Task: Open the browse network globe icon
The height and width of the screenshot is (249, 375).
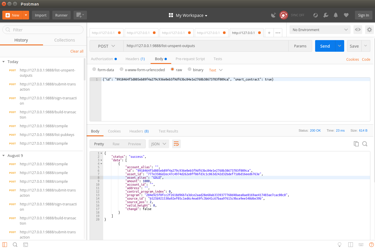Action: click(315, 15)
